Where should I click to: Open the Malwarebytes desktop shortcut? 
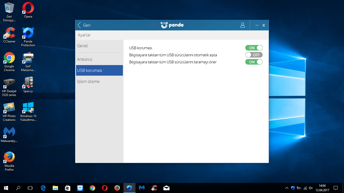[9, 135]
